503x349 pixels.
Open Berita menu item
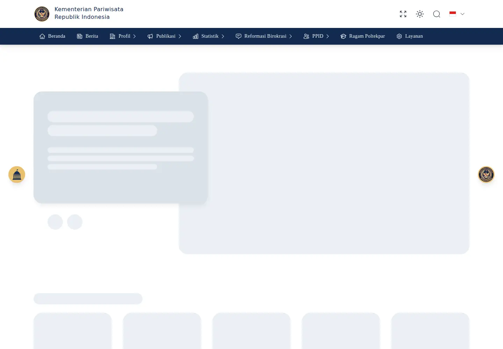[x=88, y=36]
